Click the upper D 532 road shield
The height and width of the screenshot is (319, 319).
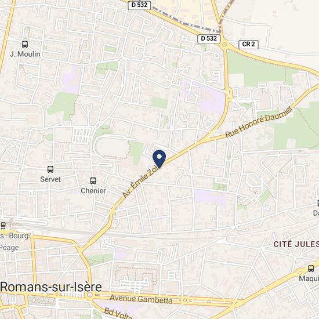click(x=139, y=5)
